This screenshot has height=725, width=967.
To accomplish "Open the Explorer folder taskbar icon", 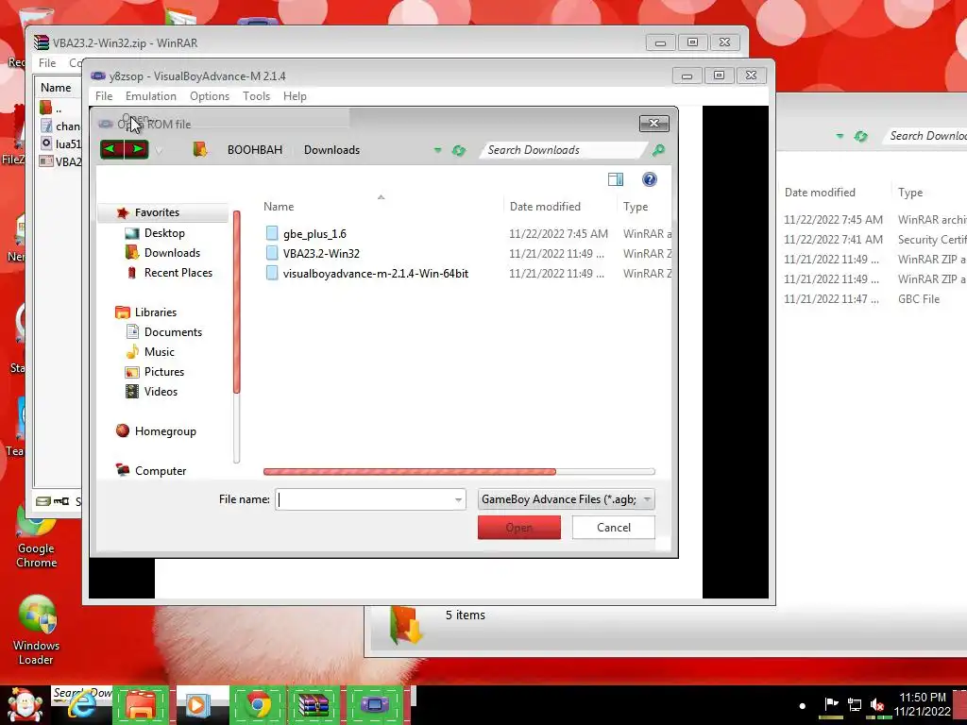I will (x=141, y=705).
